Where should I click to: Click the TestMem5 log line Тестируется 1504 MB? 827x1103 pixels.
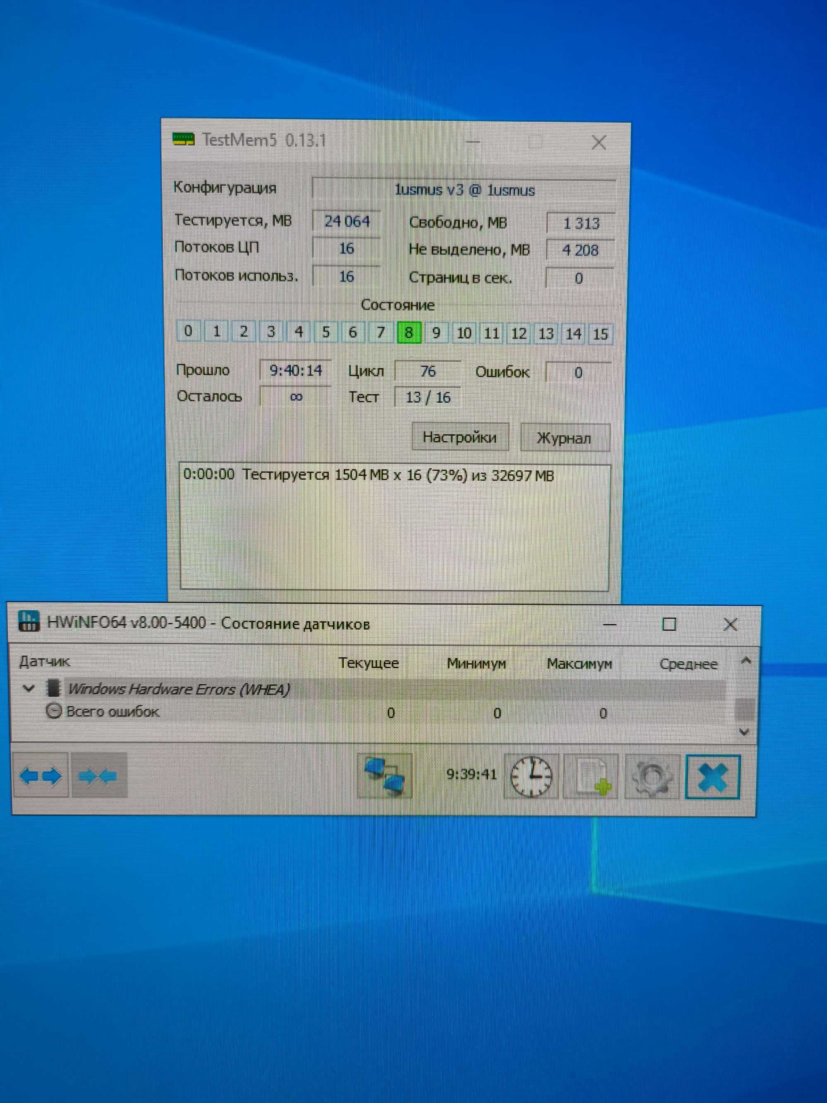click(368, 475)
